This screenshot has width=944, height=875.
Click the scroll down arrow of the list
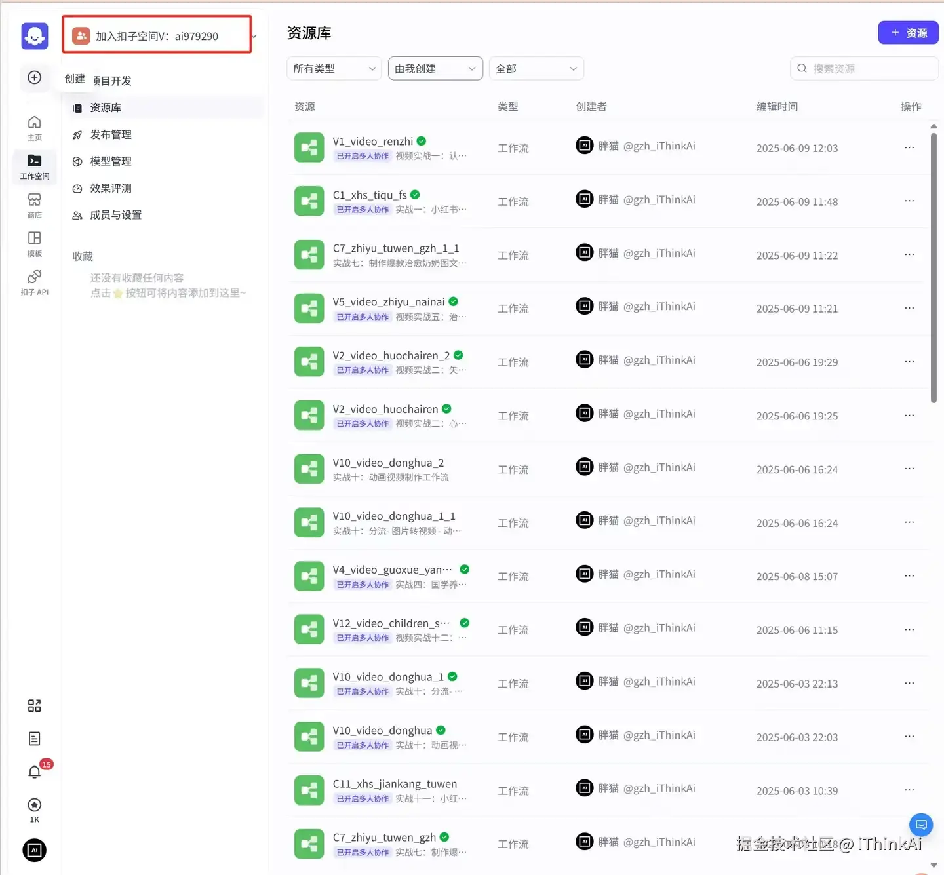pos(934,865)
